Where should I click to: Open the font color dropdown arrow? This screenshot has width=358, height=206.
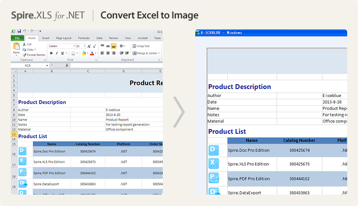tap(95, 53)
